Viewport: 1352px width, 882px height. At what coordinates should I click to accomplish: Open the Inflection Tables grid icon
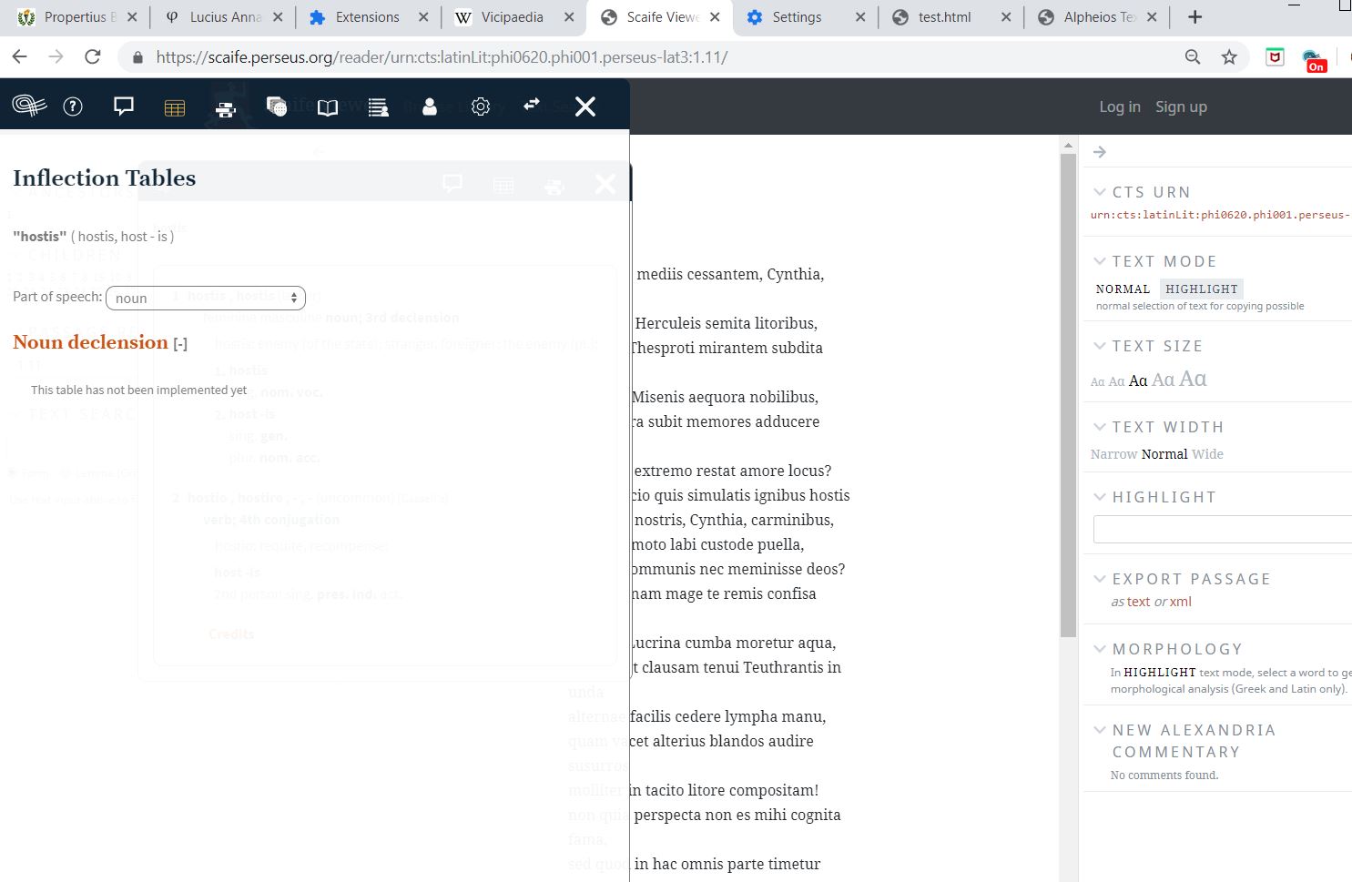(174, 106)
